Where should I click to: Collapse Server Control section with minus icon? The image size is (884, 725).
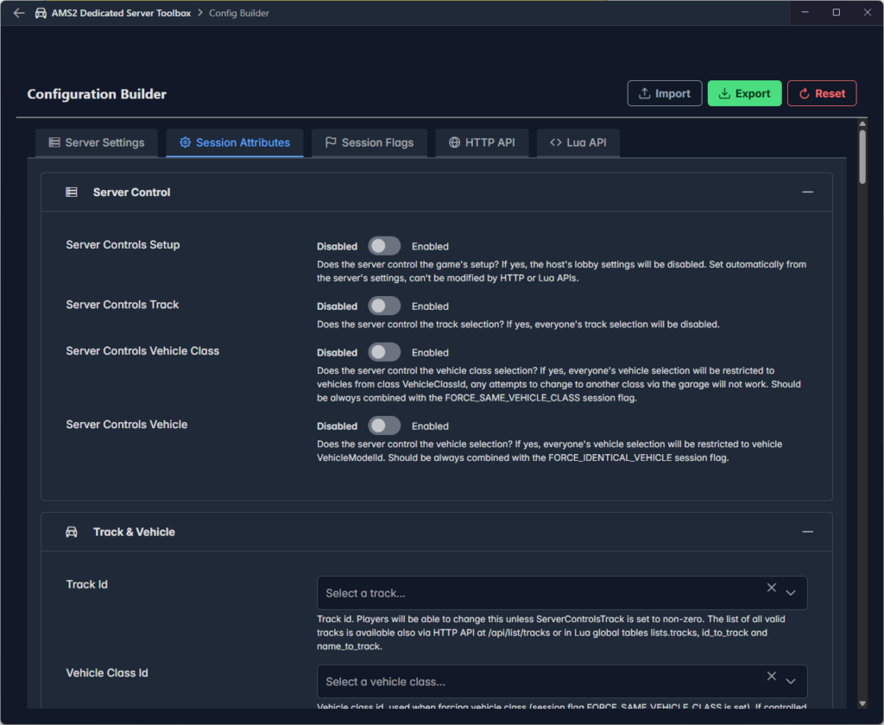click(807, 192)
